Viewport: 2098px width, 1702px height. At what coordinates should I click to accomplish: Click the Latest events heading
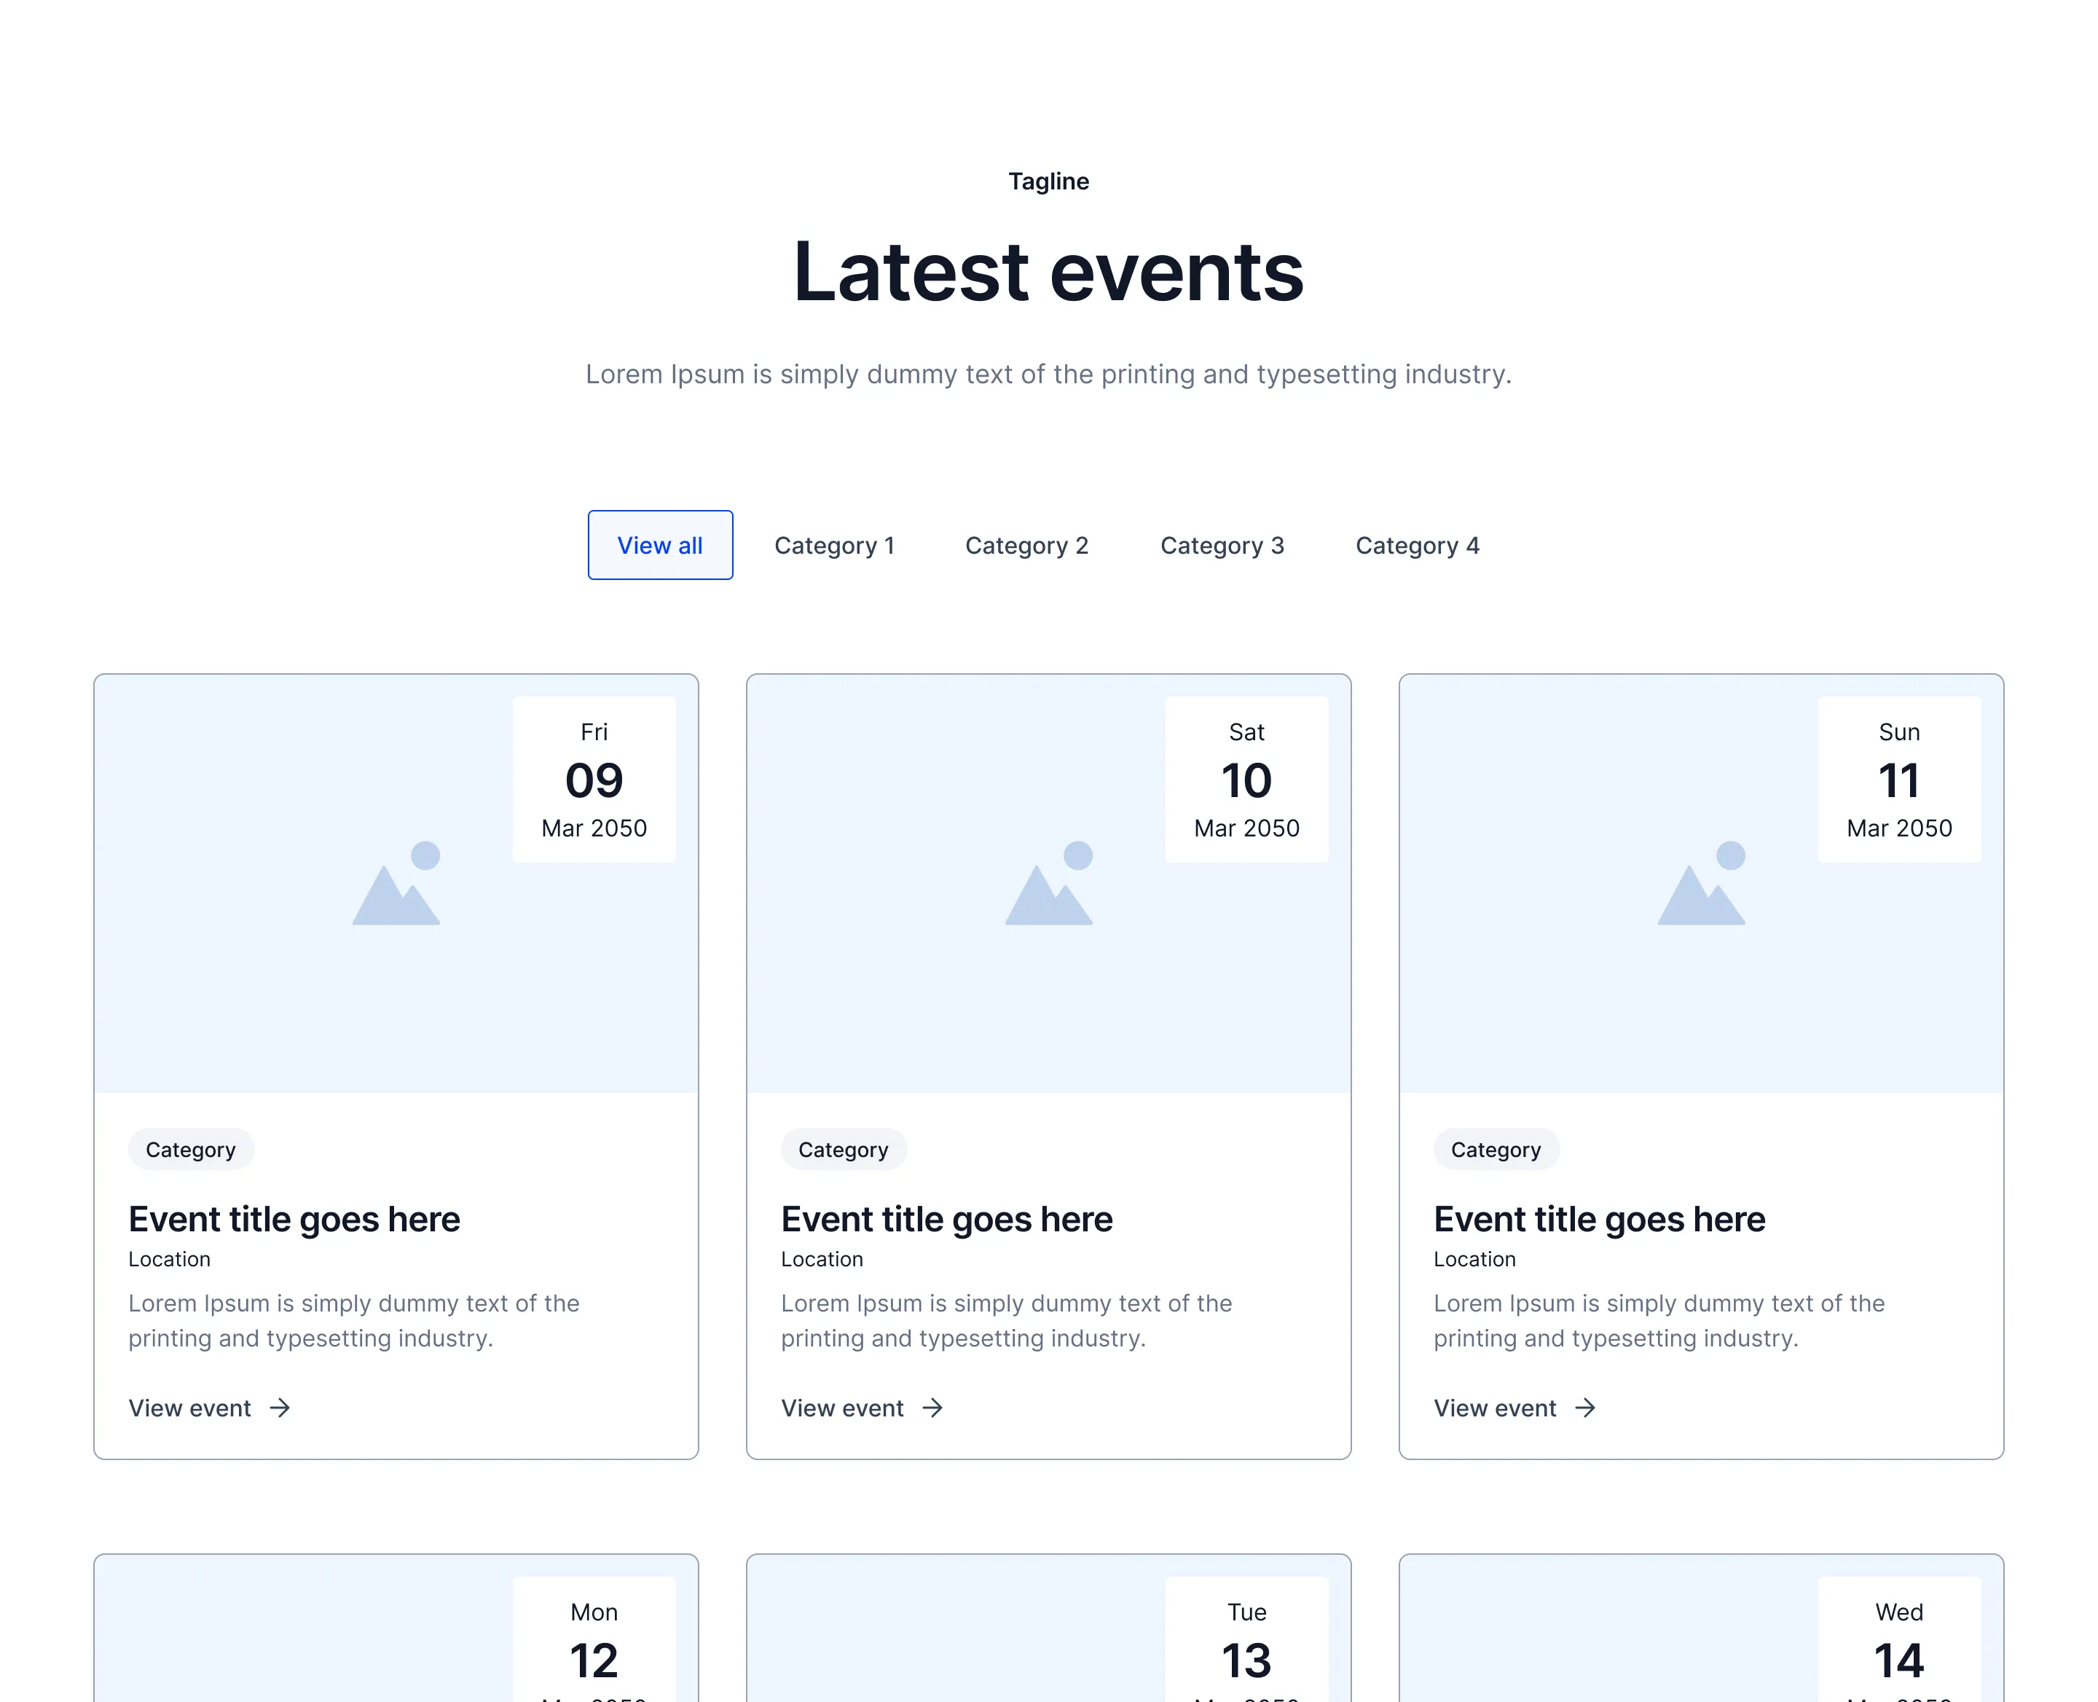point(1049,272)
